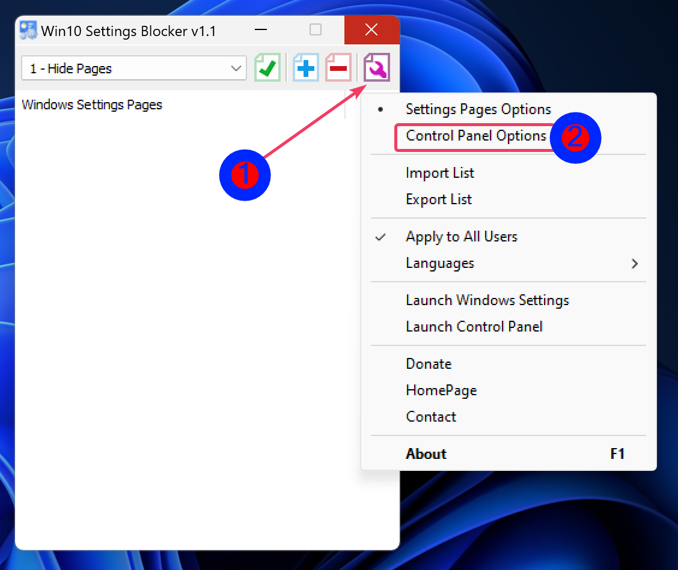Click the Win10 Settings Blocker title bar icon

[28, 30]
